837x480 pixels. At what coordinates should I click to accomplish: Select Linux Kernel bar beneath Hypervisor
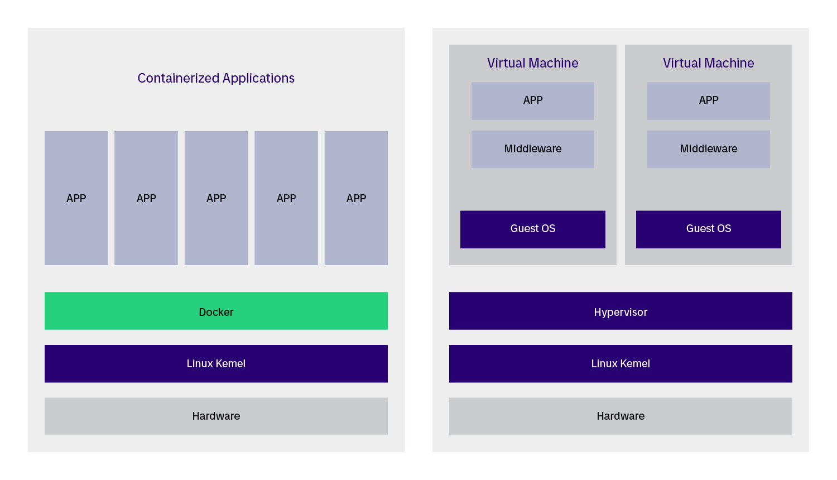620,363
